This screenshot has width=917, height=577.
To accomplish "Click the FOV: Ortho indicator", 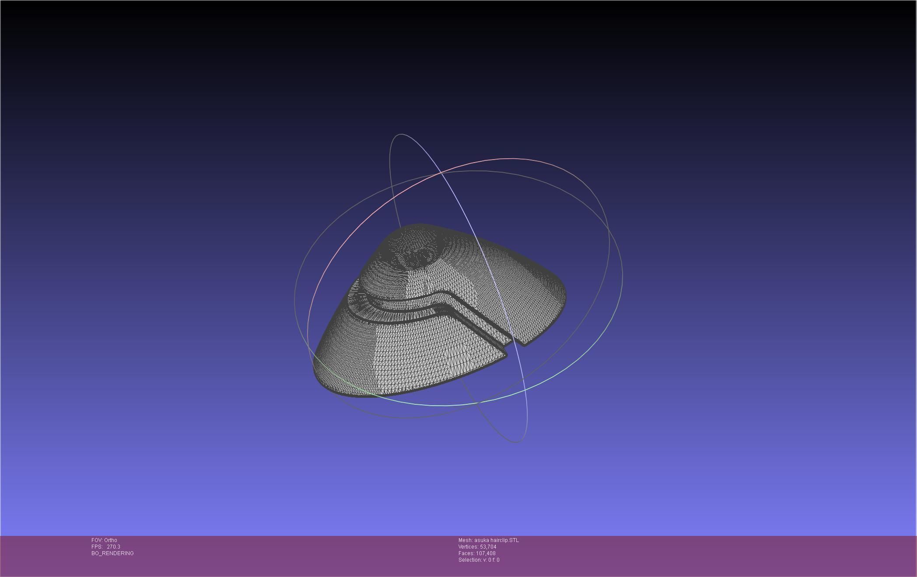I will click(104, 540).
